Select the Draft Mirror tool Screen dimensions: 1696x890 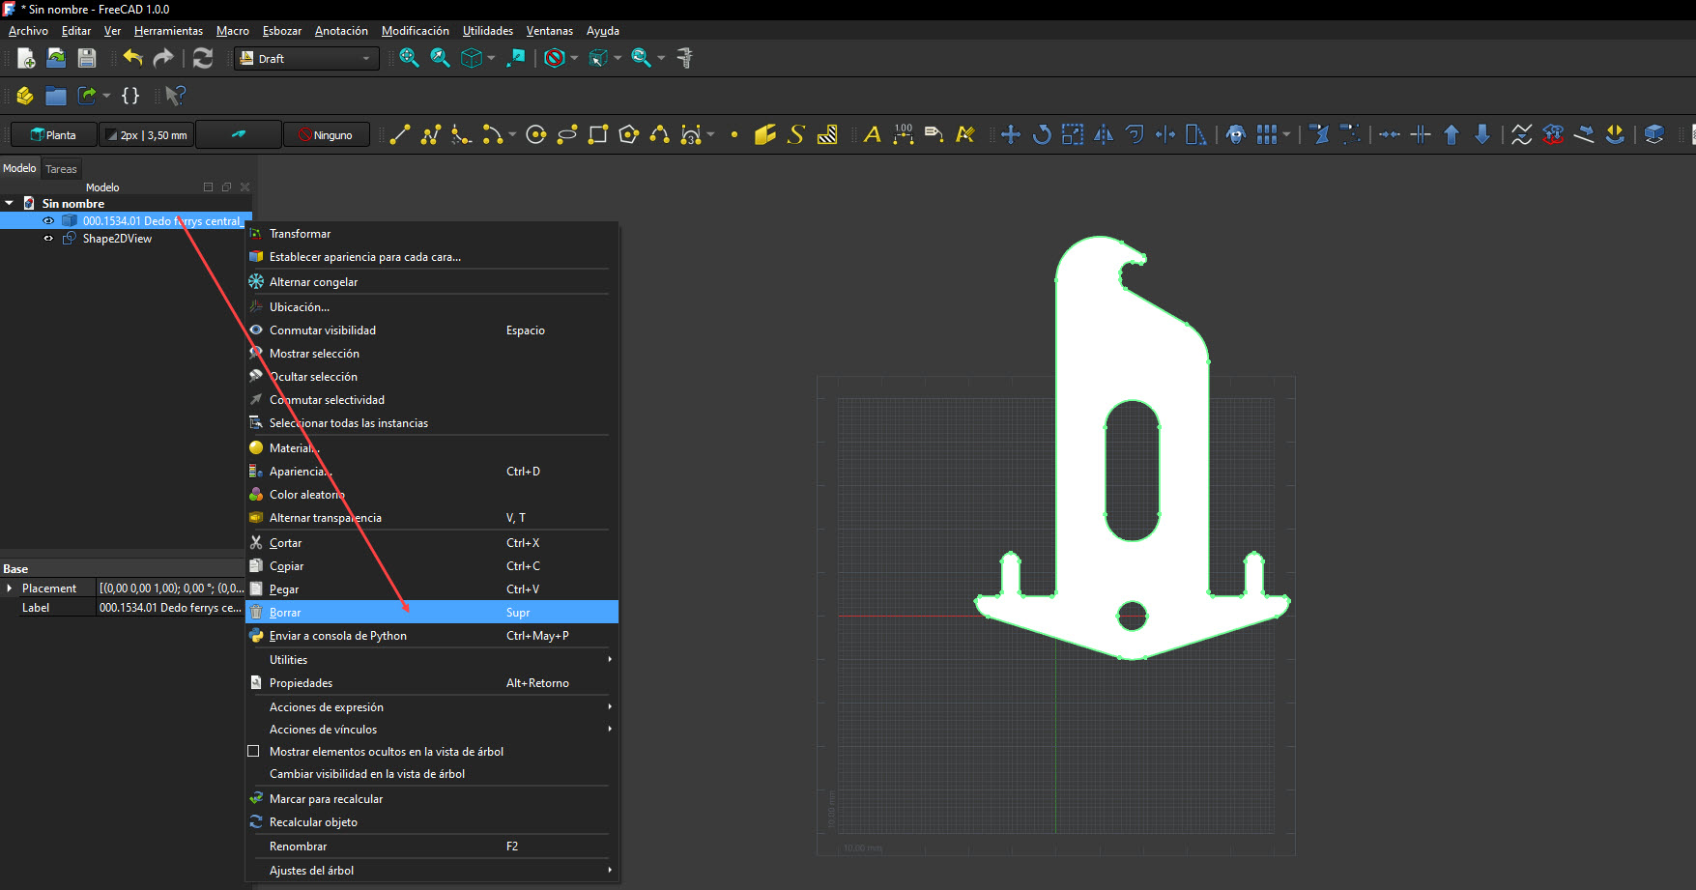1104,134
